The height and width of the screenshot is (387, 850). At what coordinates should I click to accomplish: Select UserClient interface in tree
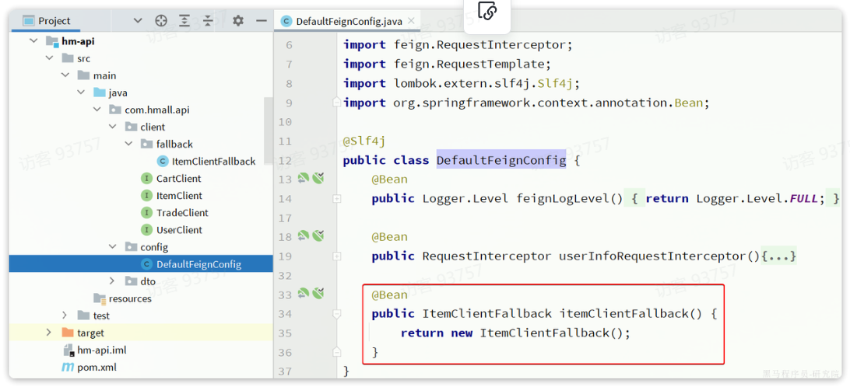[179, 230]
